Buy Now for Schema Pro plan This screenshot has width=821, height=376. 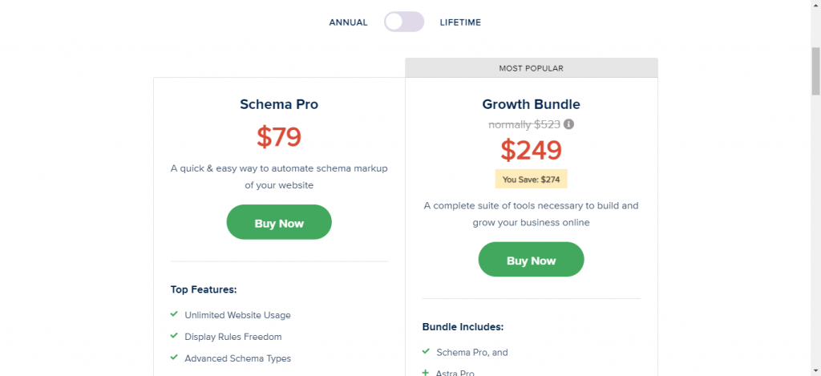pyautogui.click(x=279, y=222)
